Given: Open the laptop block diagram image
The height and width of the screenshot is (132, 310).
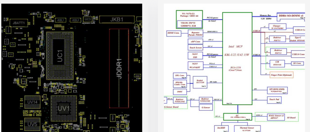Looking at the screenshot, I should pos(235,68).
